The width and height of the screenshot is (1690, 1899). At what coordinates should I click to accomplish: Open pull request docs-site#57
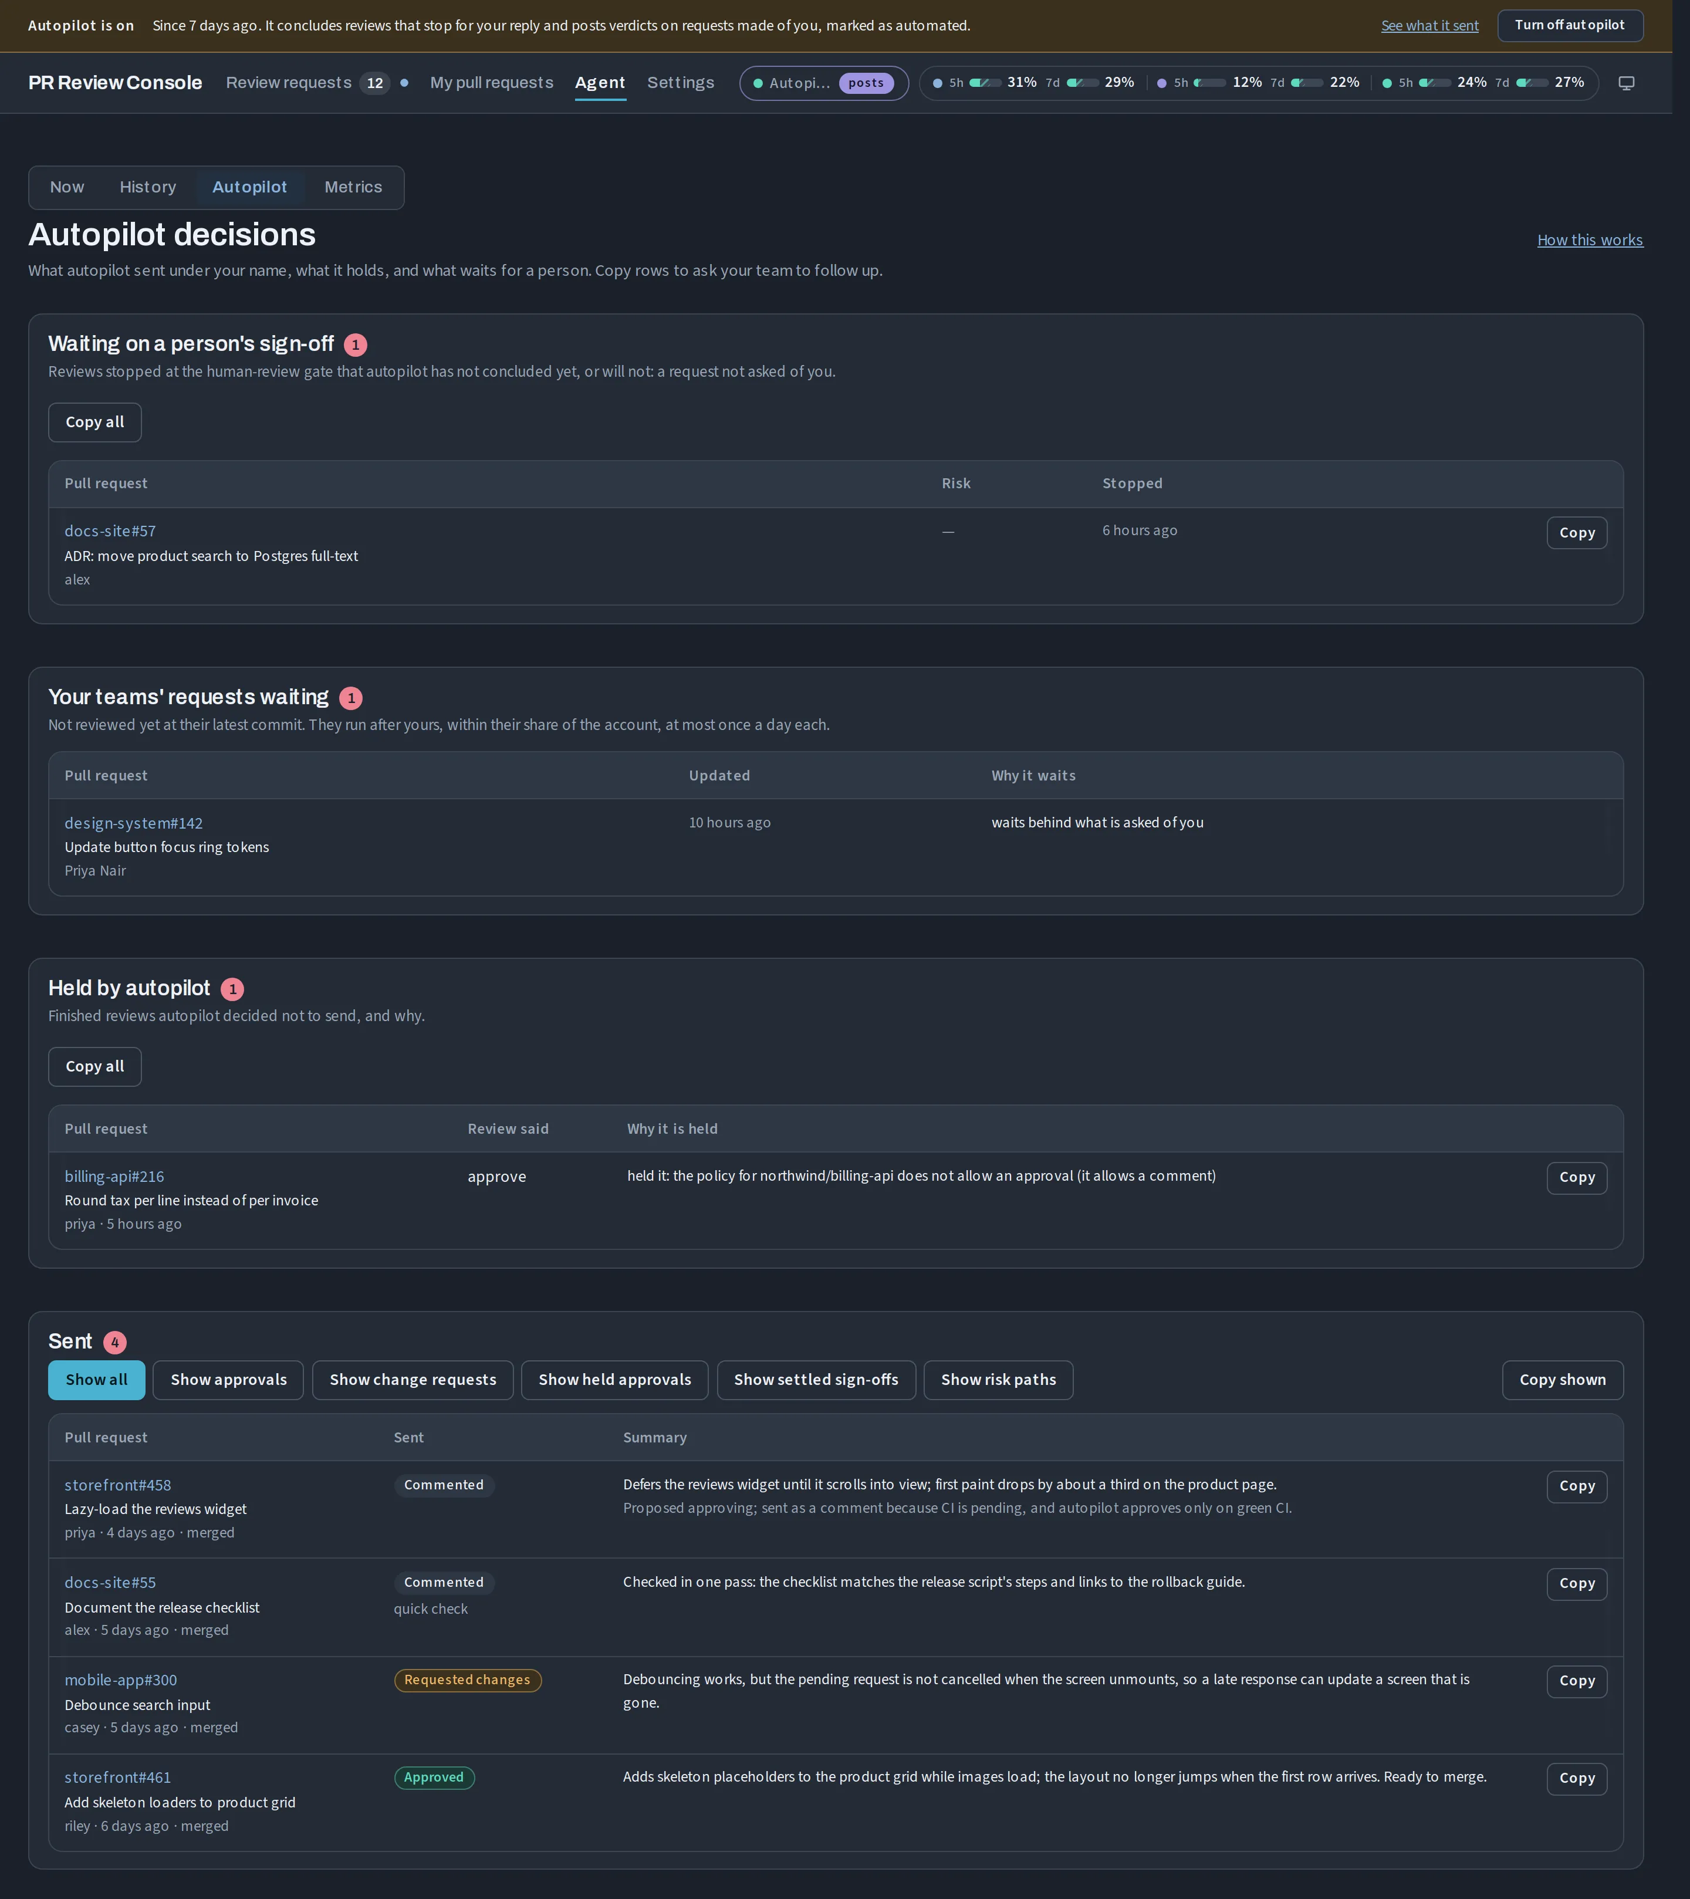(x=110, y=530)
